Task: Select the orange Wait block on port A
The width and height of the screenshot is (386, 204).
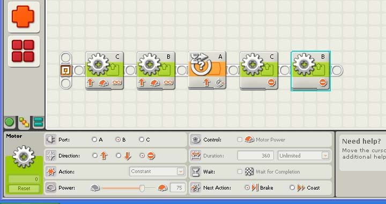Action: [207, 70]
